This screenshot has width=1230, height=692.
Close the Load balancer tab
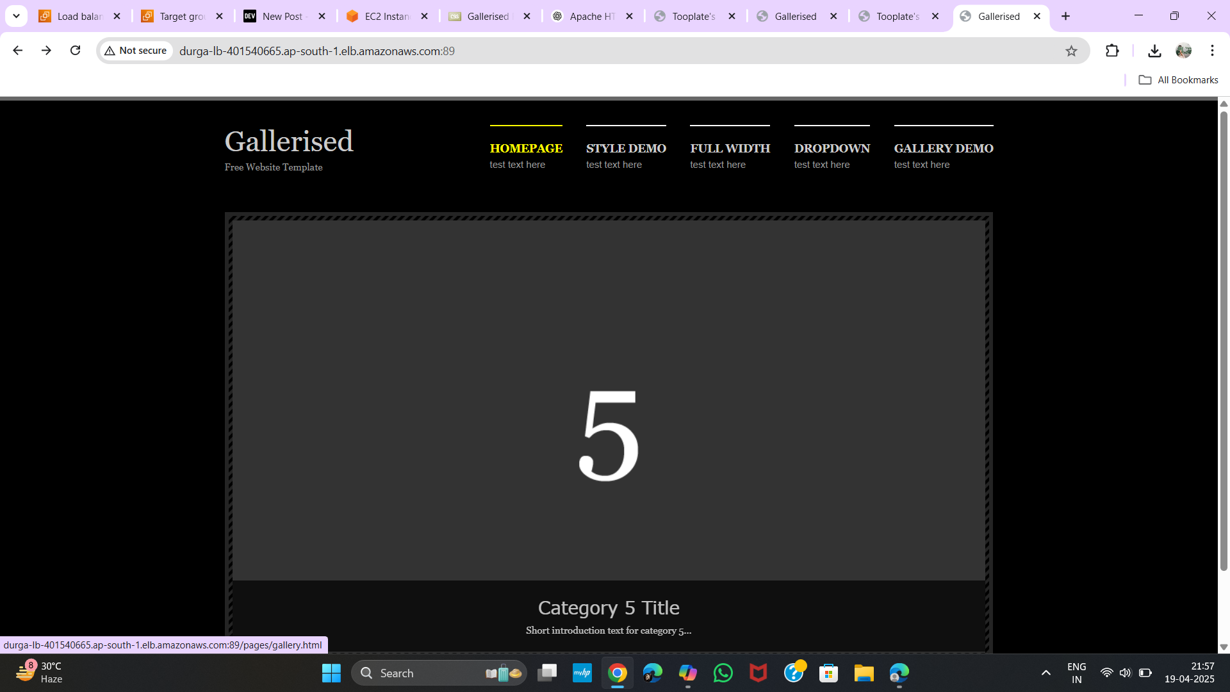click(117, 16)
